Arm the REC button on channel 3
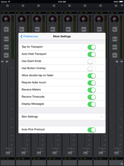 37,29
